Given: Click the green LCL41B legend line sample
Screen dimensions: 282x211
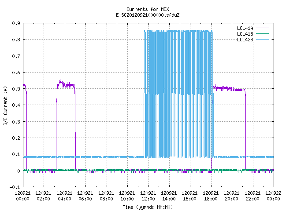Looking at the screenshot, I should (262, 34).
